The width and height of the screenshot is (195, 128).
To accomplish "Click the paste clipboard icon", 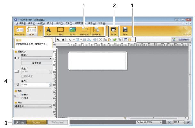I will (x=110, y=40).
